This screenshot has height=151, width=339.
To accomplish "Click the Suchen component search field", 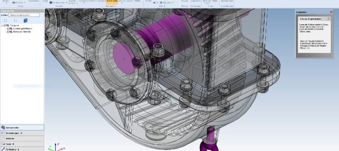I will point(24,15).
